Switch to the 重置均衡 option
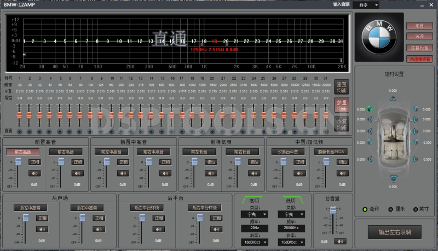438x251 pixels. (x=341, y=86)
